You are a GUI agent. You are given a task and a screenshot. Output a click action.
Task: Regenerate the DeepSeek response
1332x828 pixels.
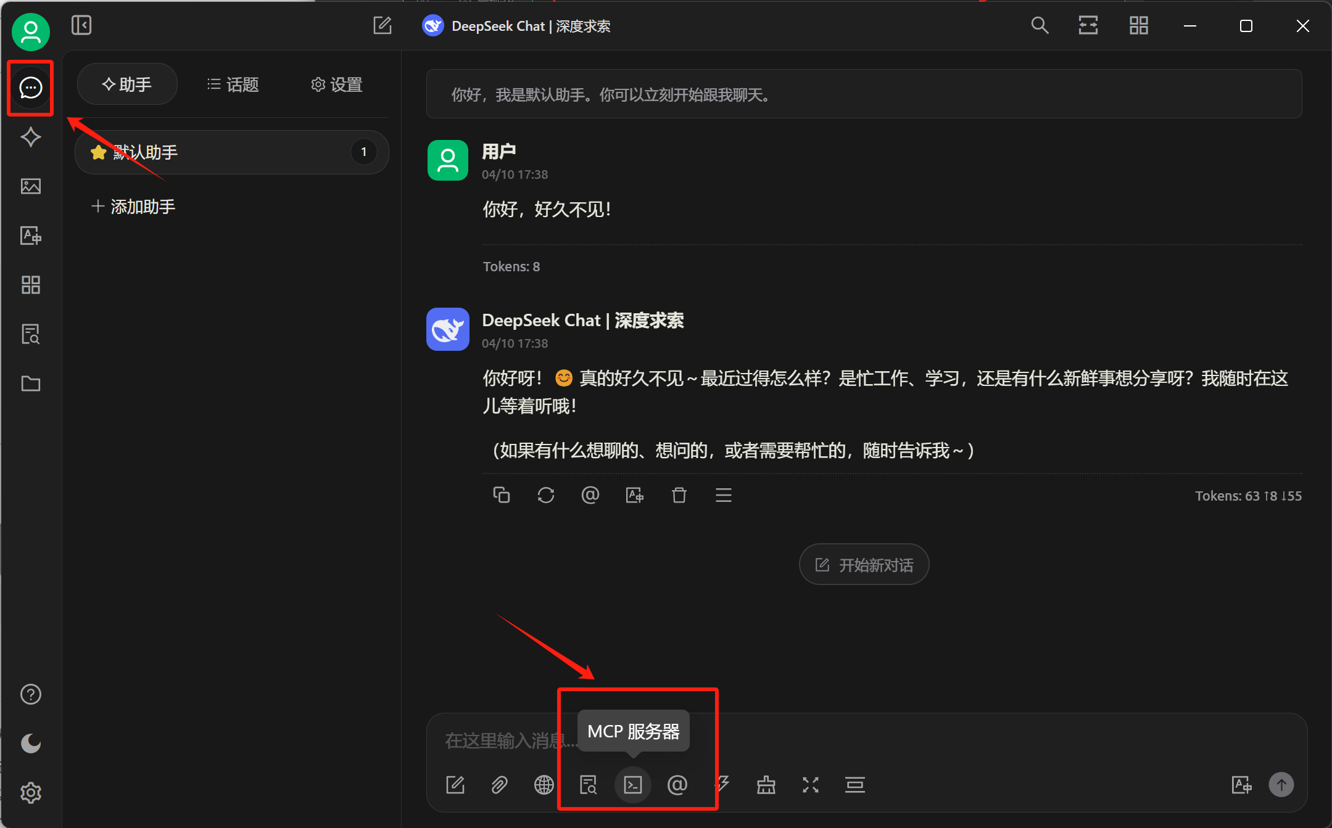(546, 495)
